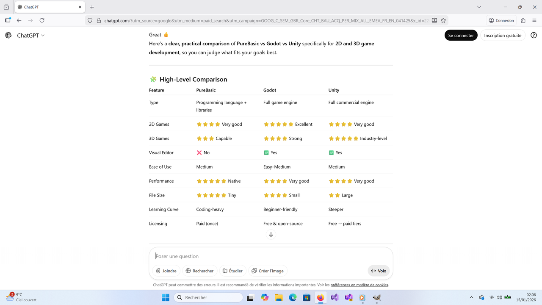Image resolution: width=542 pixels, height=305 pixels.
Task: Click the scroll-to-bottom arrow button
Action: [x=271, y=234]
